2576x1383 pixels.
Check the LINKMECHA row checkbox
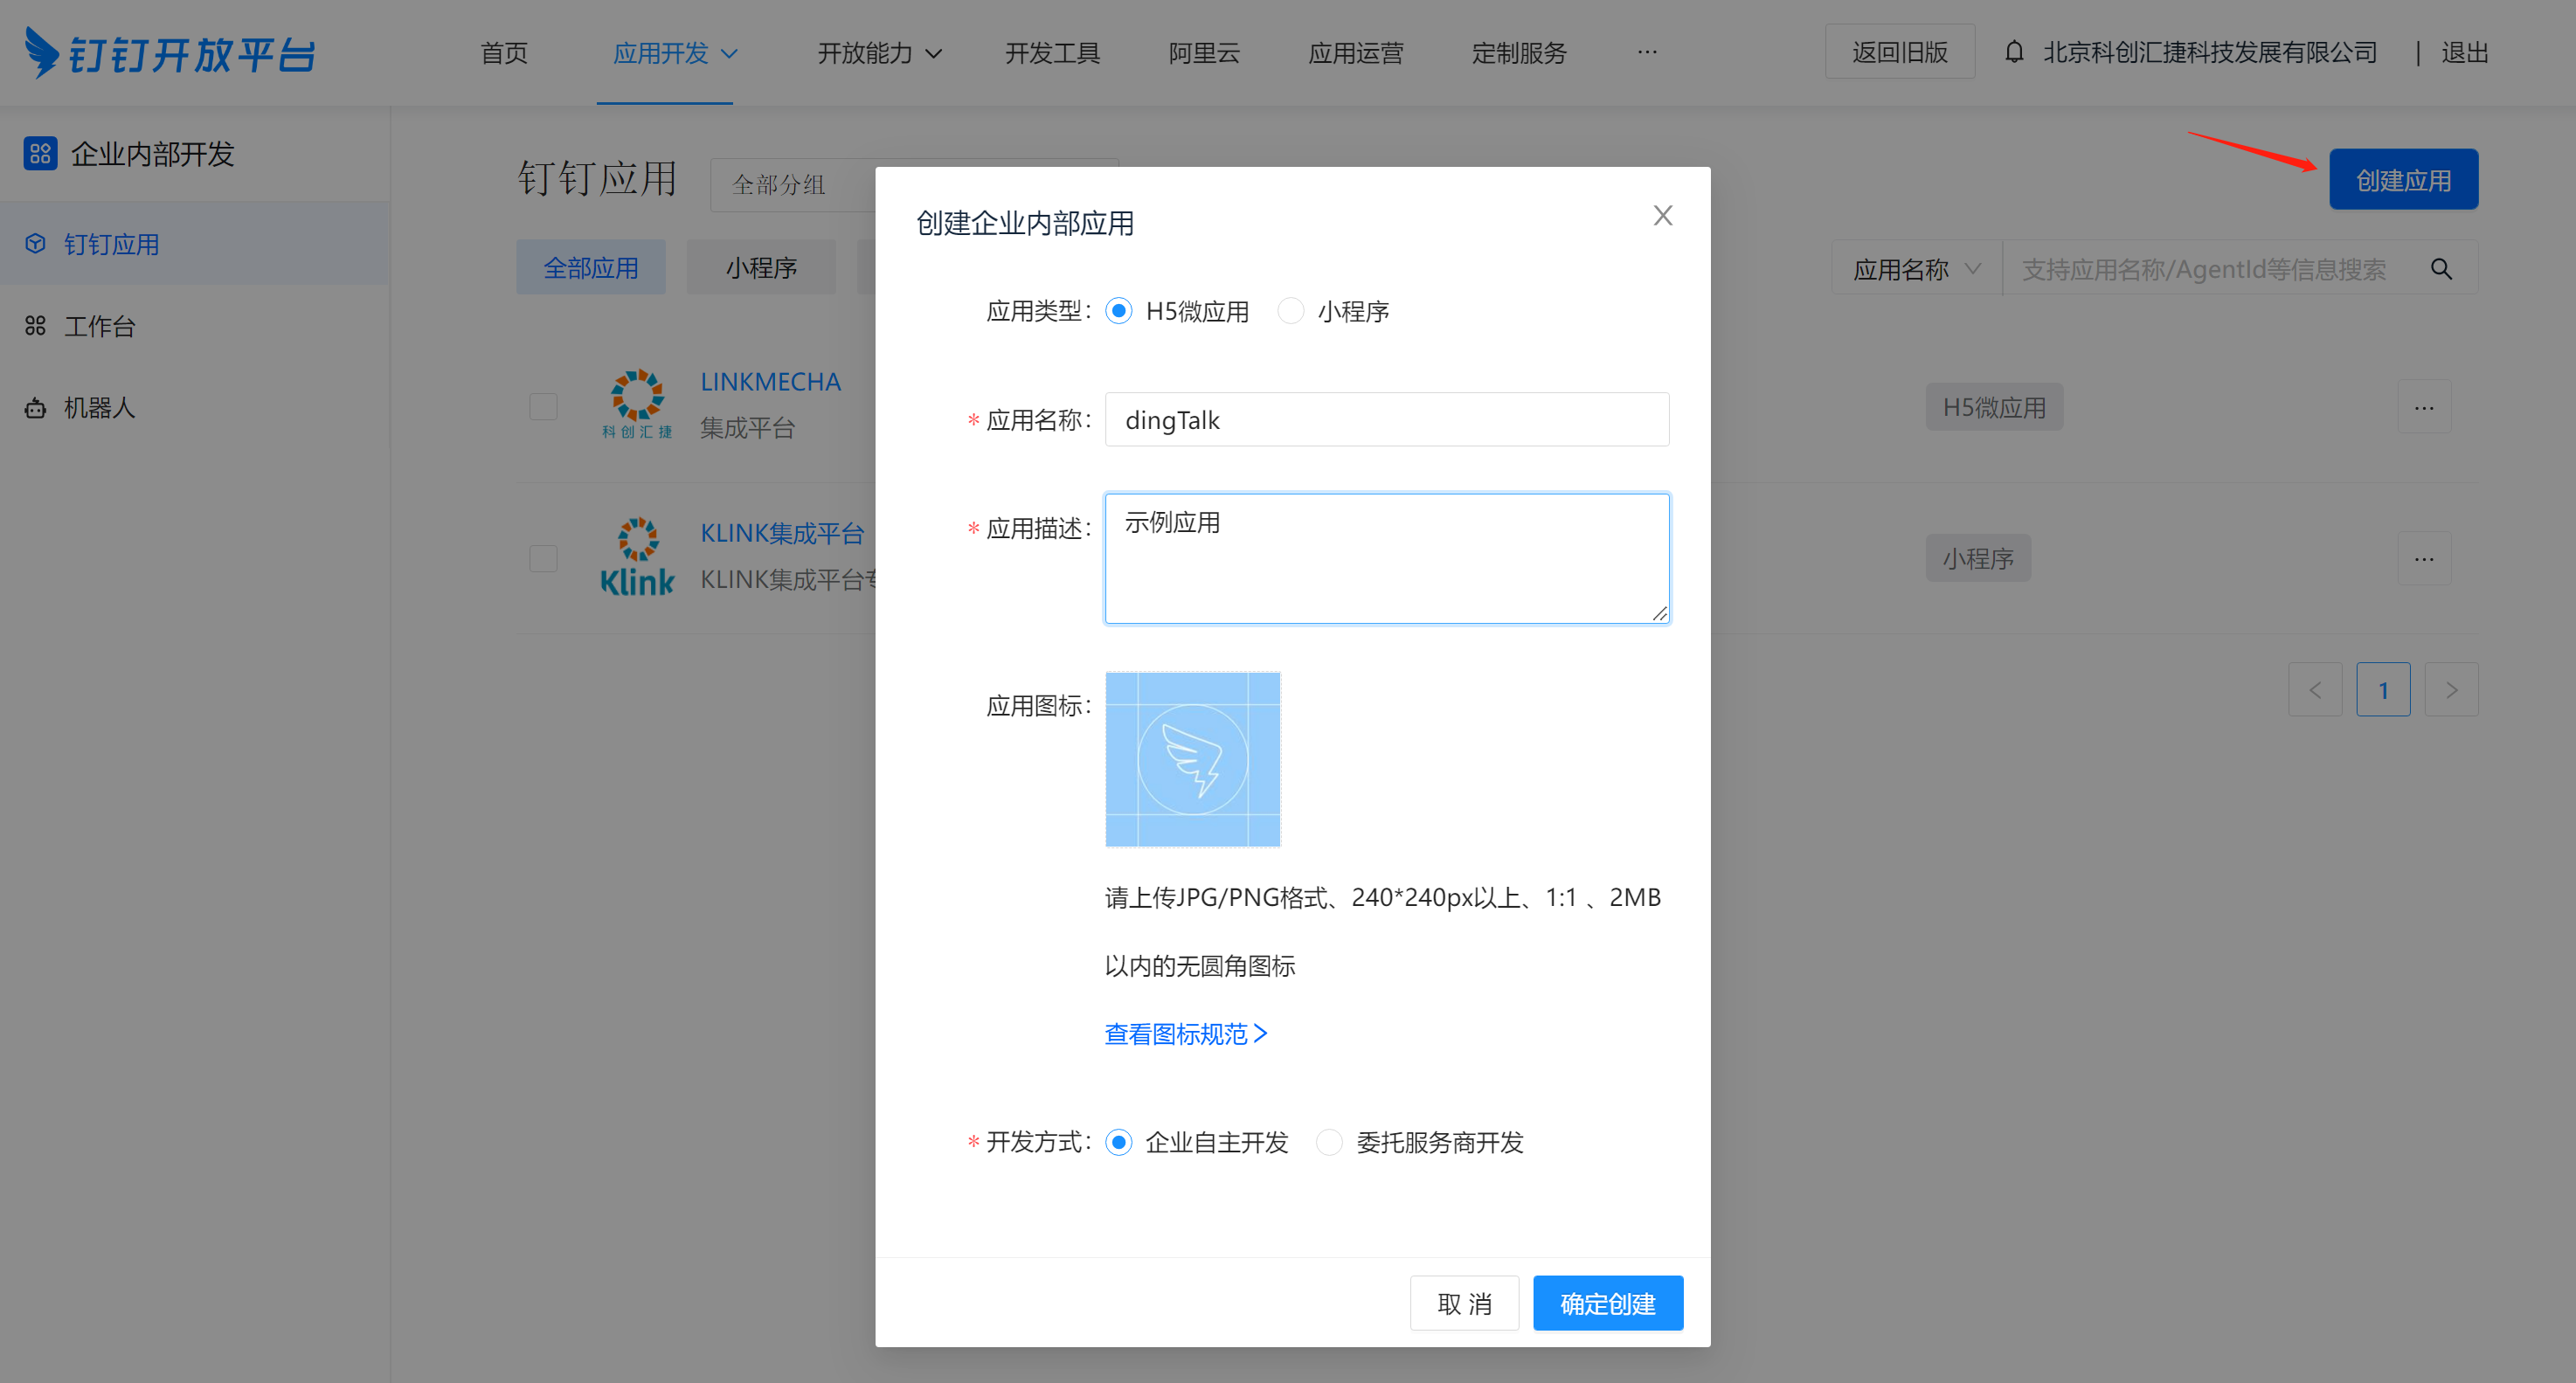(543, 407)
